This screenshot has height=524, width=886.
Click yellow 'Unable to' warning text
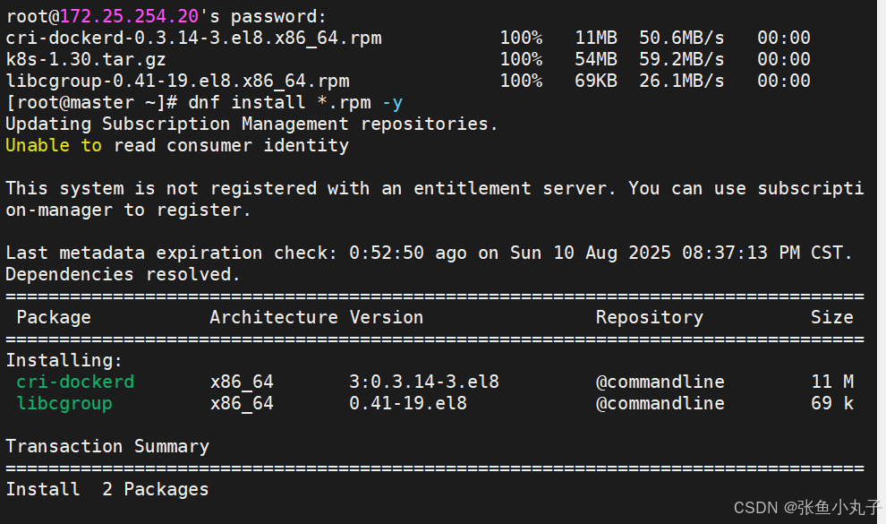(x=54, y=145)
